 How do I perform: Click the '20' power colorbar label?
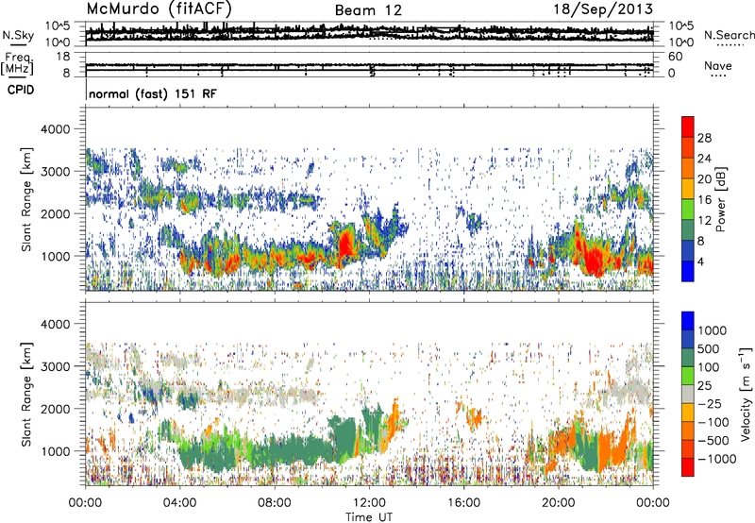pos(704,179)
